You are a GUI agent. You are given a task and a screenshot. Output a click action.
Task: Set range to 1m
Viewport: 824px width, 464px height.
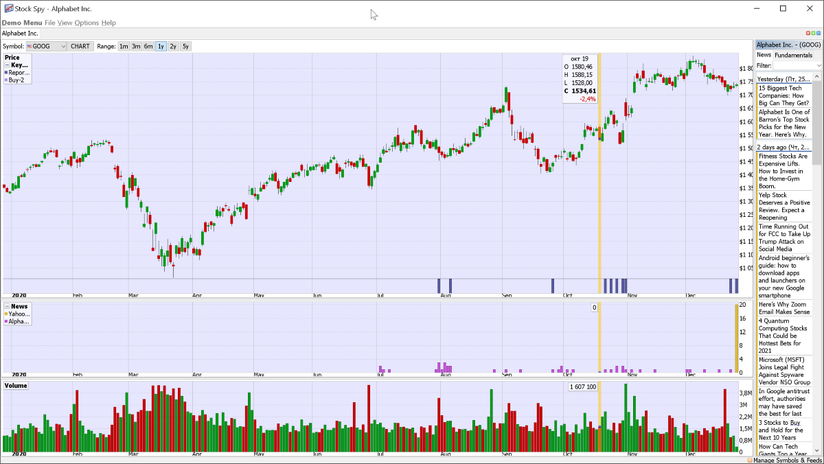coord(124,46)
